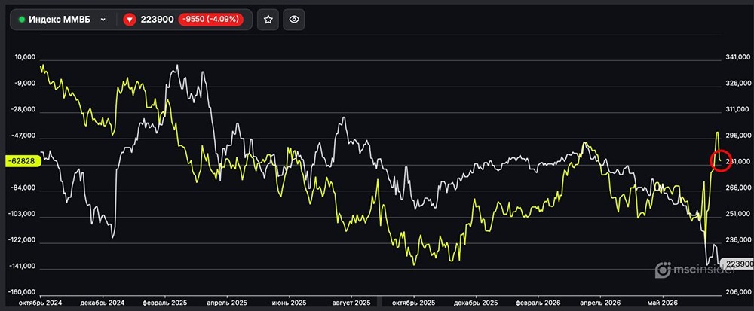
Task: Select февраль 2025 on time axis
Action: 165,303
